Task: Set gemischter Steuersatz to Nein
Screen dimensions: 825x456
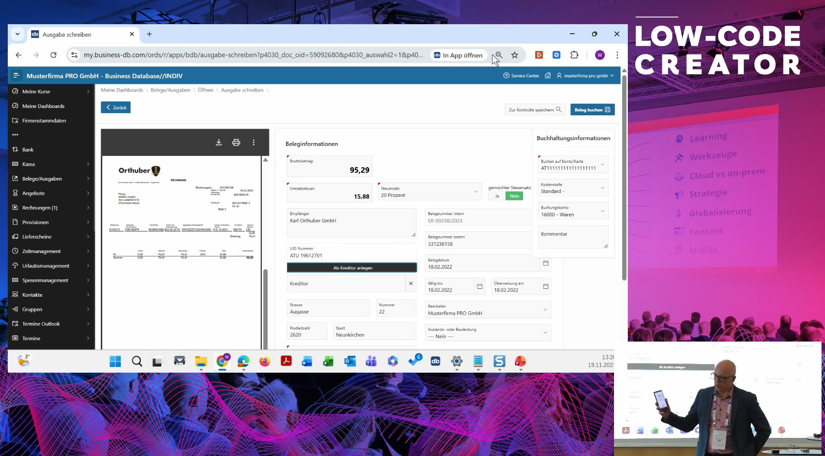Action: click(514, 196)
